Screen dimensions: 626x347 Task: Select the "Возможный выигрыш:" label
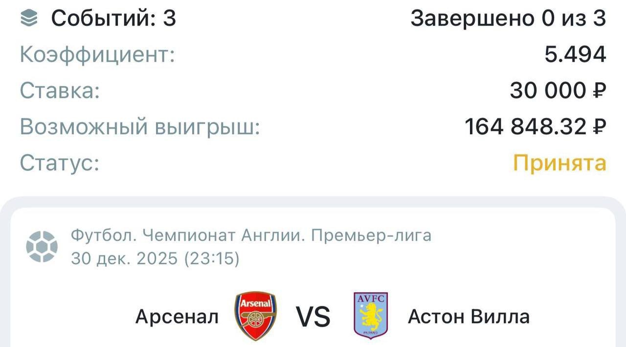click(140, 127)
